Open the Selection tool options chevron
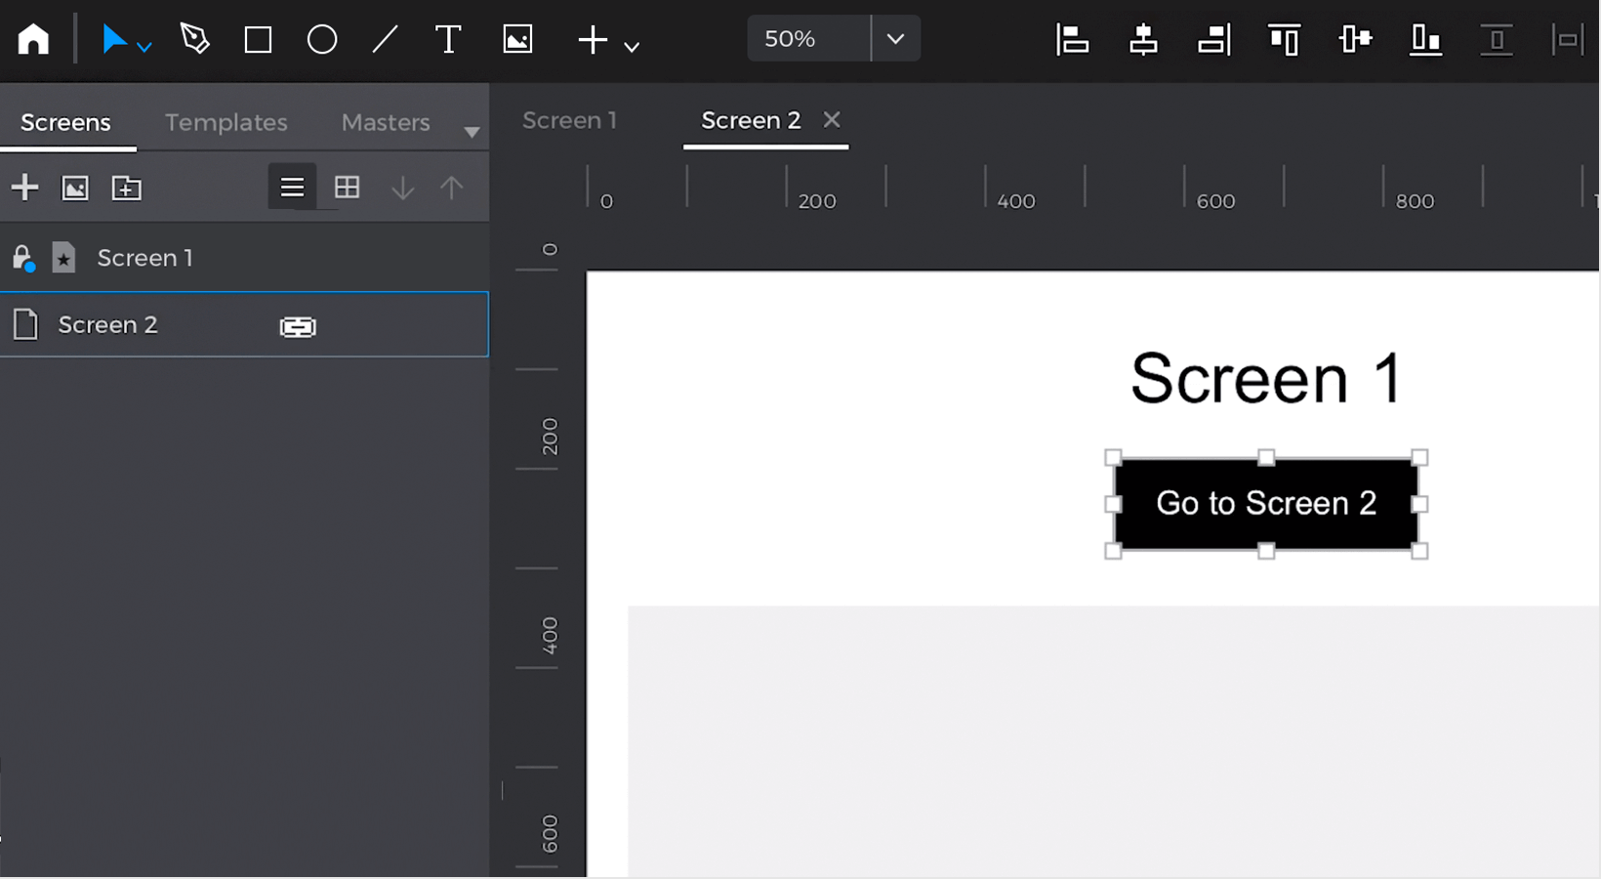Viewport: 1601px width, 879px height. pos(144,46)
